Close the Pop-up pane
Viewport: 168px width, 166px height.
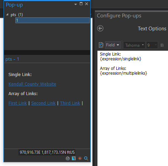tap(87, 4)
